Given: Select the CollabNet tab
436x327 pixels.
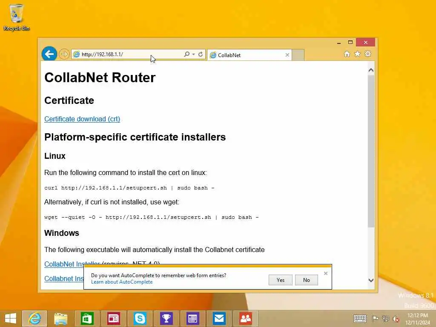Looking at the screenshot, I should (249, 55).
